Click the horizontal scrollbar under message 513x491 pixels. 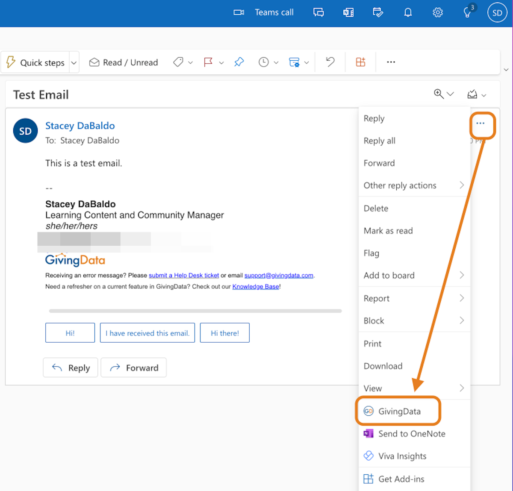click(195, 311)
